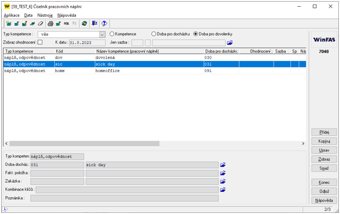This screenshot has height=214, width=340.
Task: Click the printer icon in the toolbar
Action: click(50, 23)
